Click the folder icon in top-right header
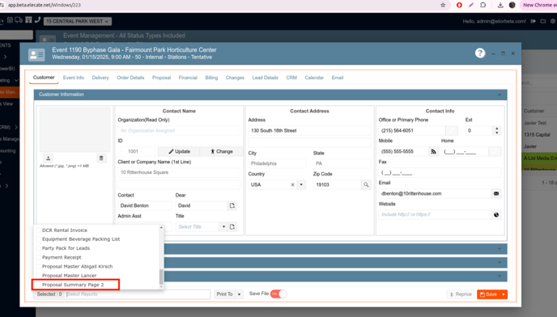557x317 pixels. pyautogui.click(x=542, y=21)
